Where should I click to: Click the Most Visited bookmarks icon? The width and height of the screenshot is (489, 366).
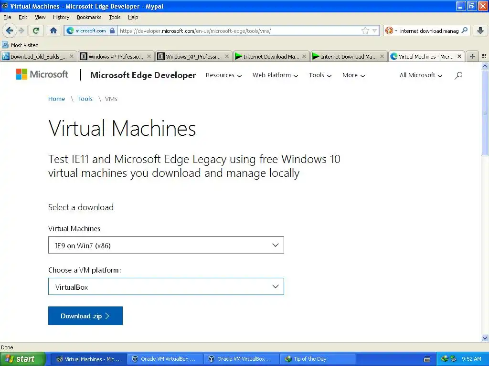tap(5, 45)
